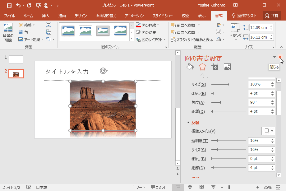Open the Fill & Line pane icon
The image size is (286, 191).
(x=190, y=67)
